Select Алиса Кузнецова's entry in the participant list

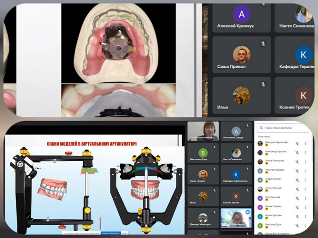pos(275,162)
